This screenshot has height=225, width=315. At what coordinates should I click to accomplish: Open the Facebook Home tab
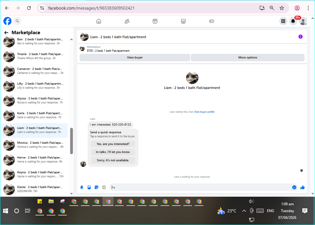(99, 21)
